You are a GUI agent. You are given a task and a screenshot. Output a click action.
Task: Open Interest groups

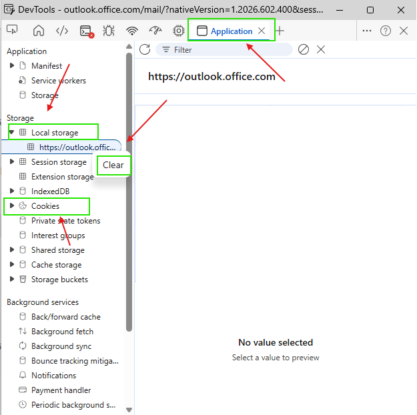[x=58, y=236]
